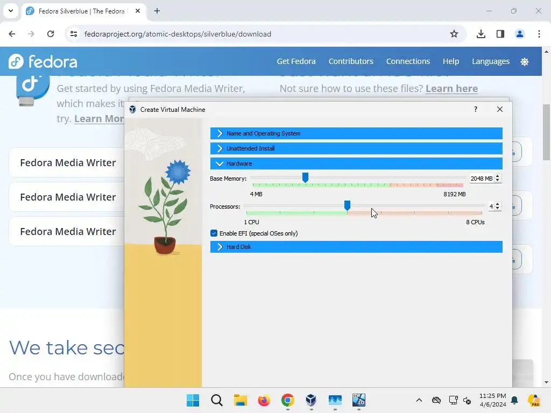551x413 pixels.
Task: Close the Create Virtual Machine dialog
Action: (x=500, y=109)
